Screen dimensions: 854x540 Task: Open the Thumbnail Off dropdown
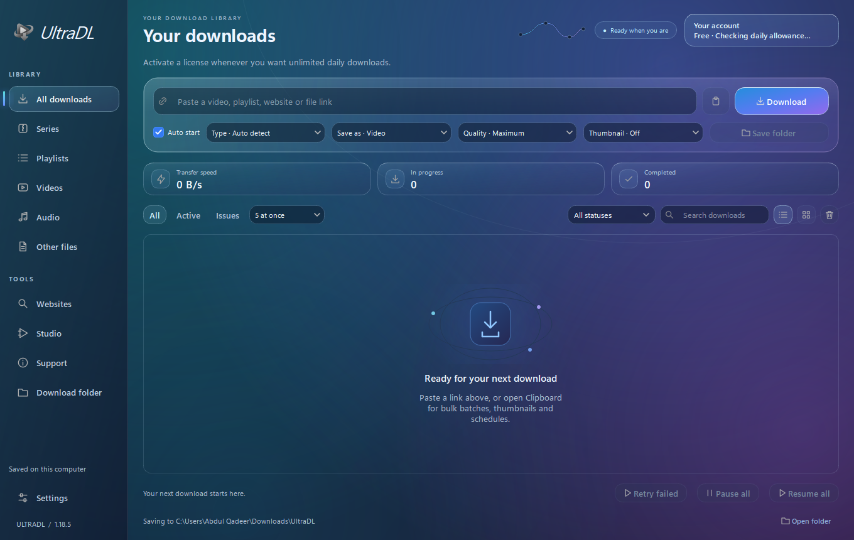[x=643, y=132]
